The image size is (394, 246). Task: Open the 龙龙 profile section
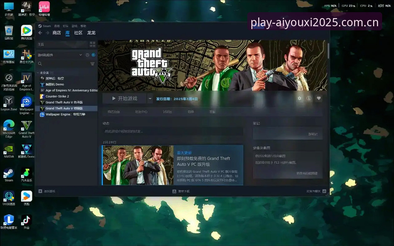coord(91,33)
